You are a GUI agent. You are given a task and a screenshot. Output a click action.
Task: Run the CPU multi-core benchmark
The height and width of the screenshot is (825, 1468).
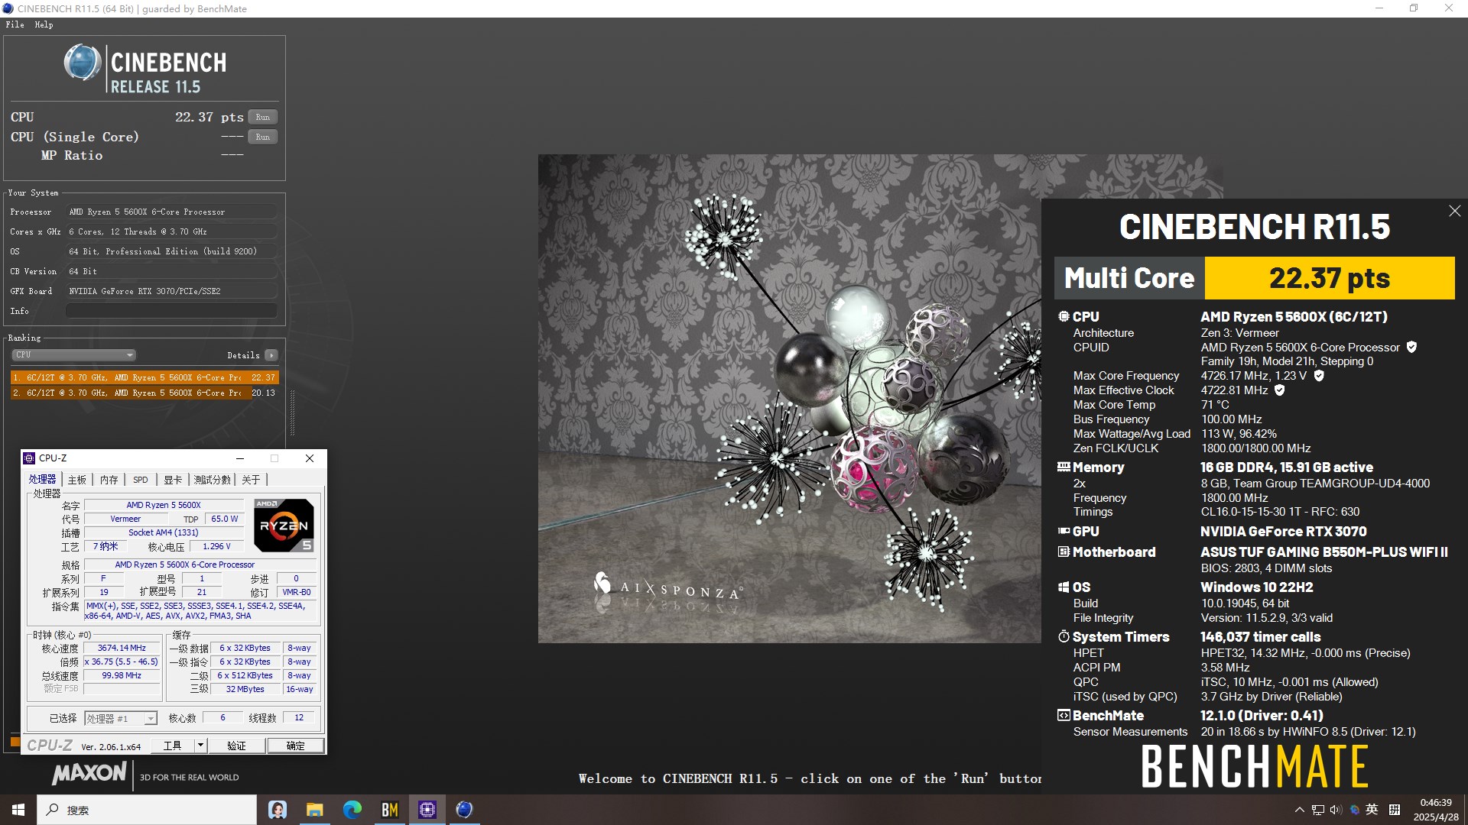(x=262, y=117)
